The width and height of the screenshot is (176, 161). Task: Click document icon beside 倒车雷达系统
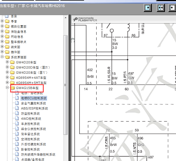pos(17,134)
